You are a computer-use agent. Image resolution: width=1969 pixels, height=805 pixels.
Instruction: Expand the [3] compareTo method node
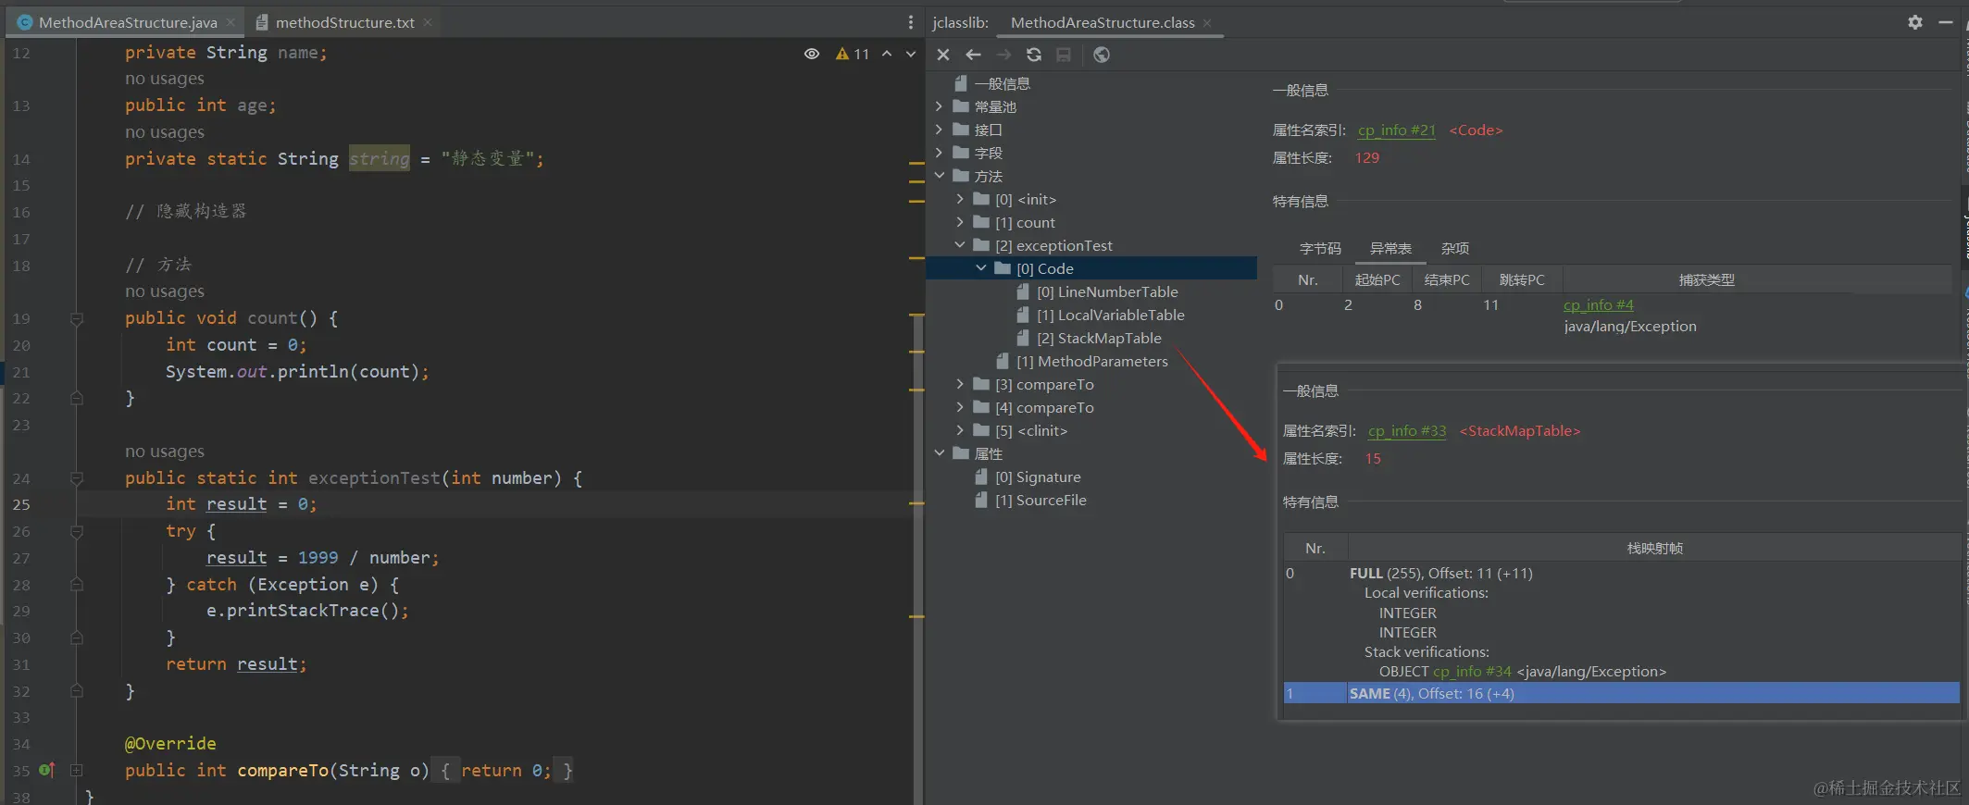tap(960, 384)
